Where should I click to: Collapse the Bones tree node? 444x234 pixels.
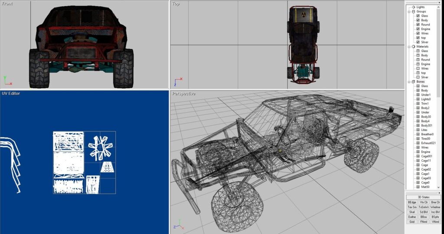pos(409,81)
